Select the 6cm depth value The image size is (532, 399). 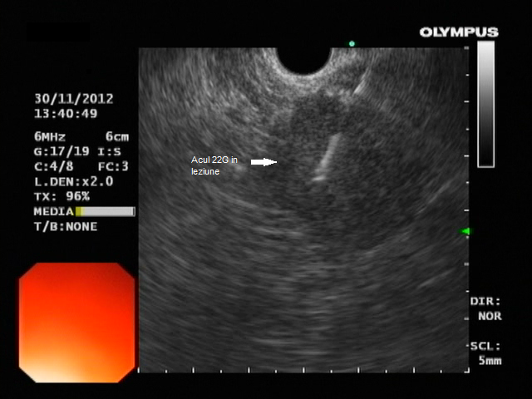(x=116, y=136)
